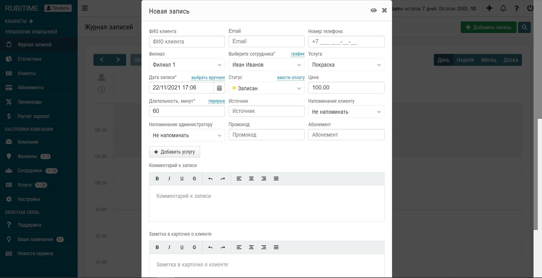
Task: Toggle italic in the record comment editor
Action: (169, 179)
